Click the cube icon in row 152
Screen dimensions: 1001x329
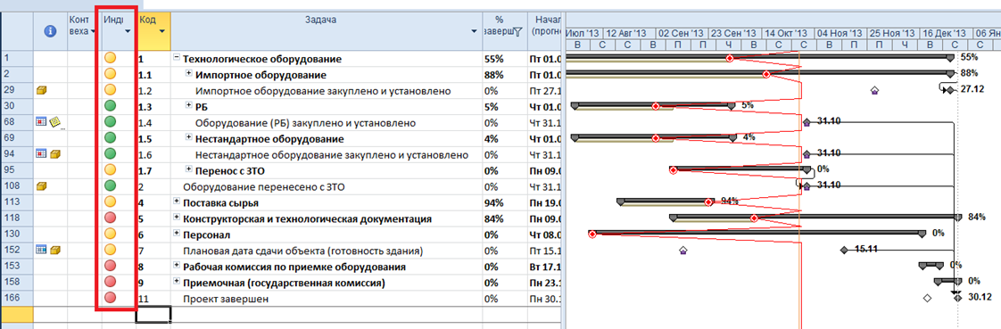(x=55, y=250)
